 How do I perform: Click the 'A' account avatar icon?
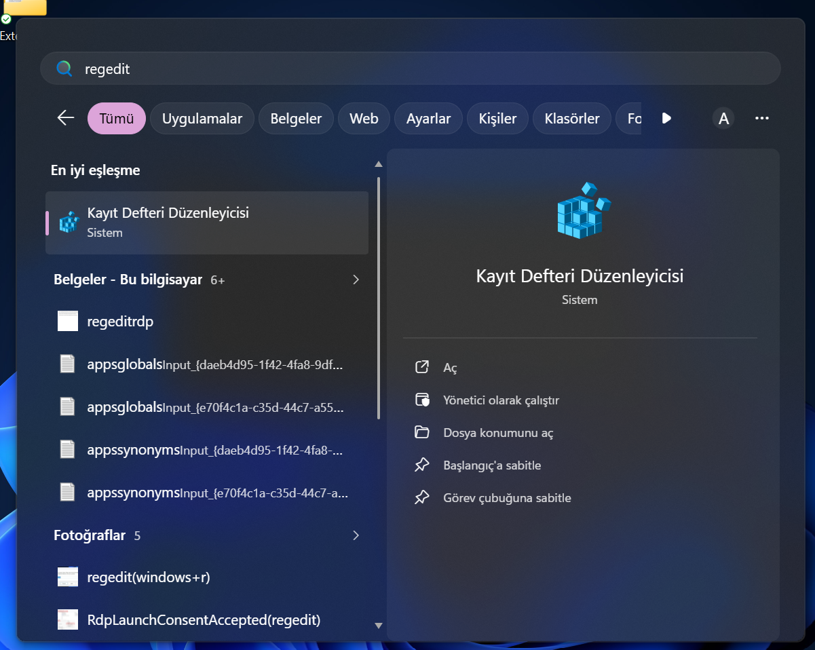[723, 119]
